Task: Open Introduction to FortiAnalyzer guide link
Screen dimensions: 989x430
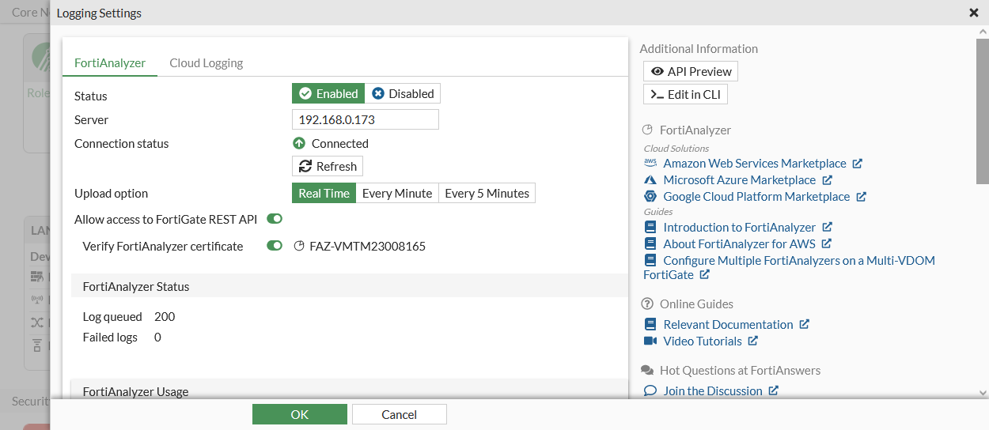Action: pyautogui.click(x=739, y=227)
